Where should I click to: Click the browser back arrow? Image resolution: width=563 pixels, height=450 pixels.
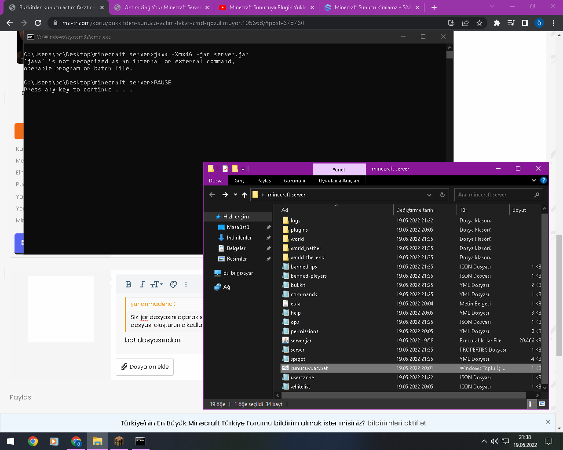(x=10, y=23)
